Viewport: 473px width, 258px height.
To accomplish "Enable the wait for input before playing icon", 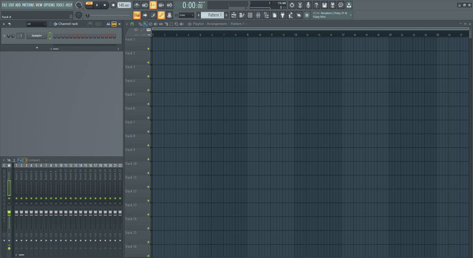I will coord(145,5).
